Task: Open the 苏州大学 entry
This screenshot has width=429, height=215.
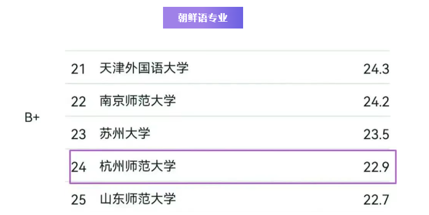Action: point(227,133)
